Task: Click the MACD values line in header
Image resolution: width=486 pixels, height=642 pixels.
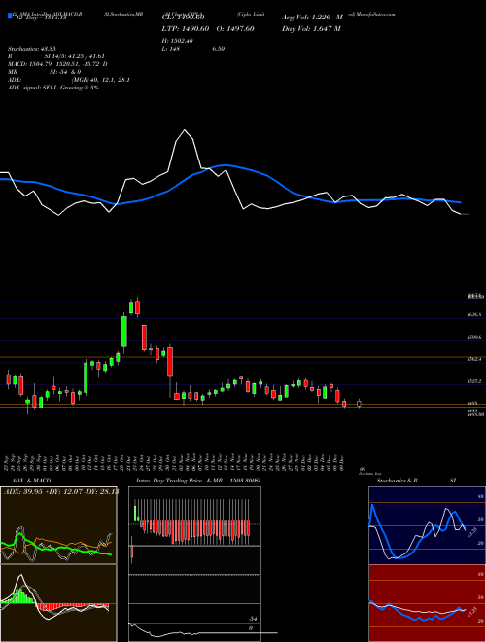Action: 57,64
